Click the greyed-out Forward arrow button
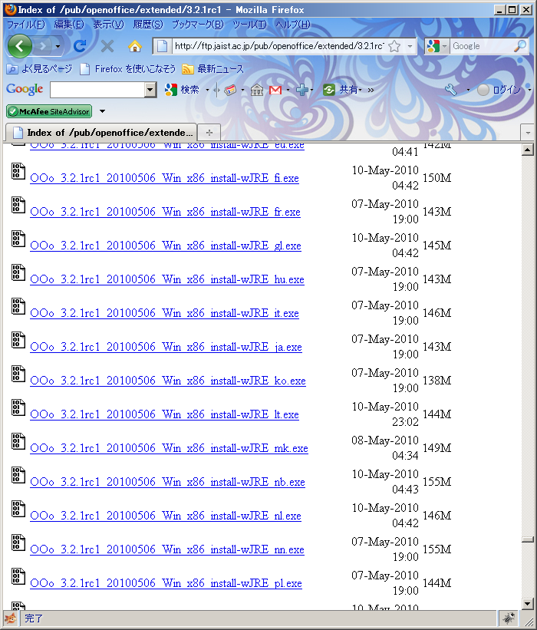537x630 pixels. 43,46
